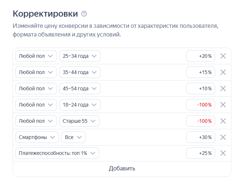Click the Добавить button
Screen dimensions: 243x191
[x=122, y=169]
